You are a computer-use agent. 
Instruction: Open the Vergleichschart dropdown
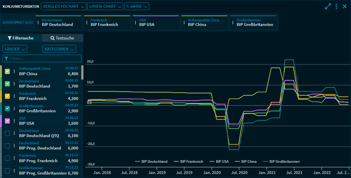point(64,6)
